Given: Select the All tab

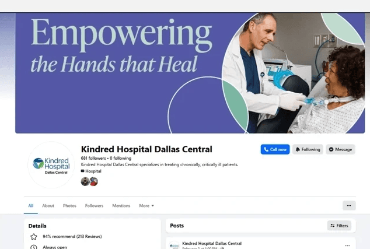Looking at the screenshot, I should 31,206.
